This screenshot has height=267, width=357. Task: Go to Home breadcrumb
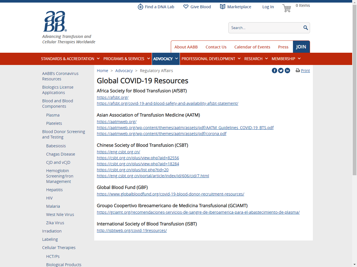pyautogui.click(x=102, y=71)
